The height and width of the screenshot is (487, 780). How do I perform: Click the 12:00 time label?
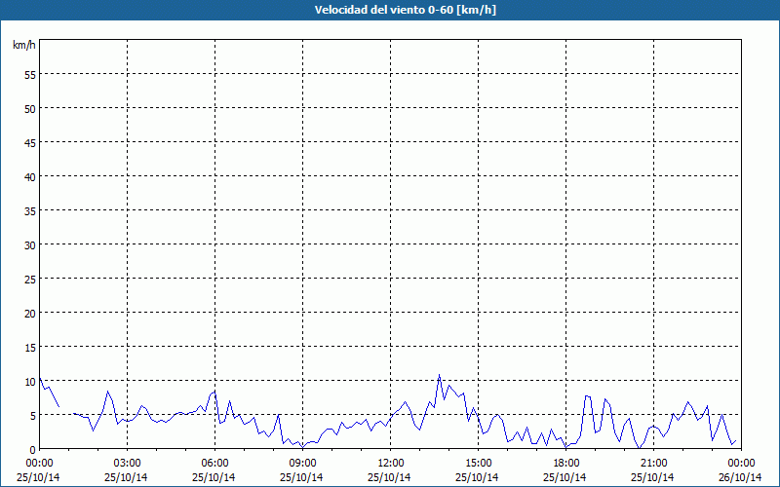(391, 464)
